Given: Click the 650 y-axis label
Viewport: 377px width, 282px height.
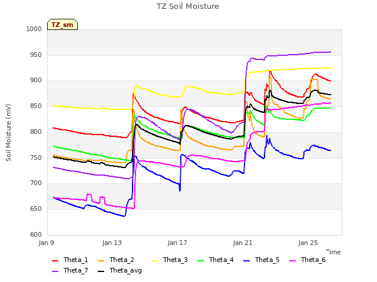Looking at the screenshot, I should [36, 209].
